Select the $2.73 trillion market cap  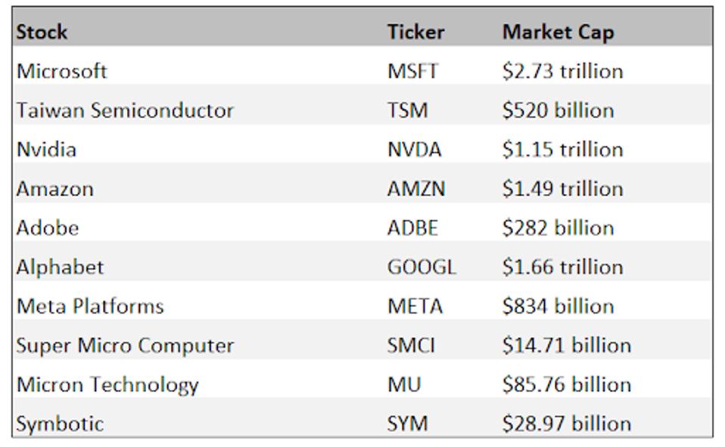coord(562,71)
